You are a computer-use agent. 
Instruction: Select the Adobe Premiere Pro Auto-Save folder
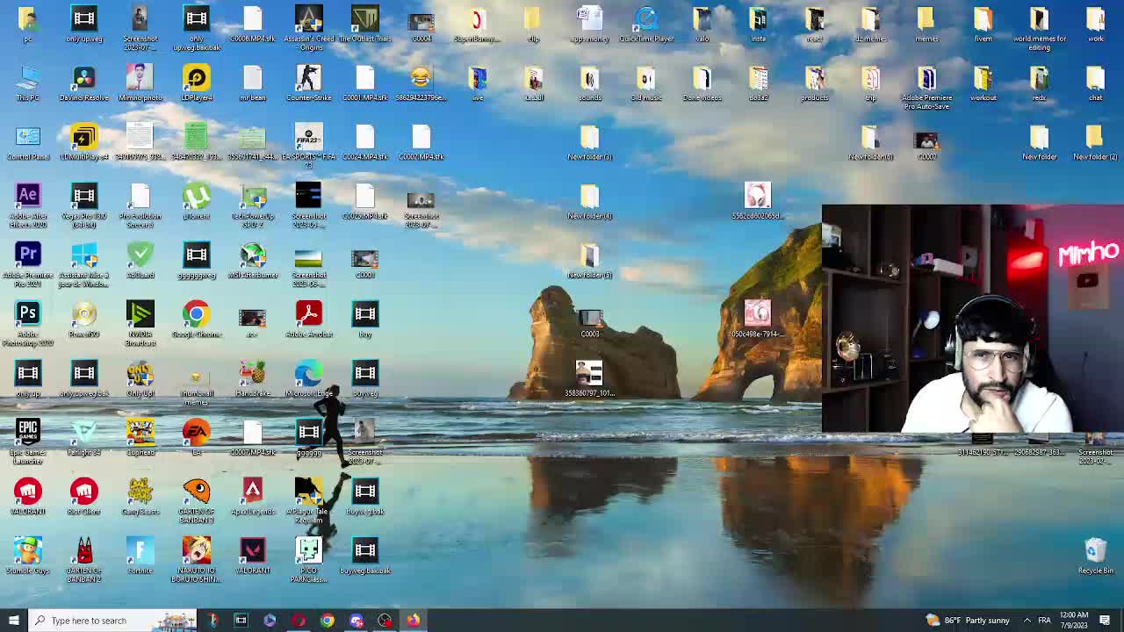click(x=926, y=80)
